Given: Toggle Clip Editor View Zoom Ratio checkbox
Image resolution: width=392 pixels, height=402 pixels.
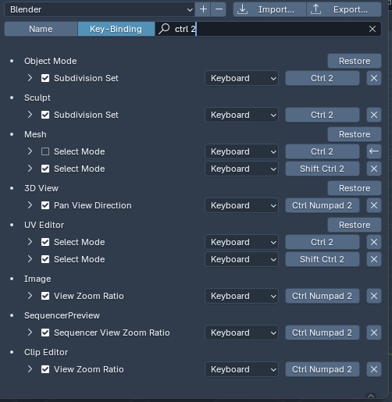Looking at the screenshot, I should tap(45, 369).
